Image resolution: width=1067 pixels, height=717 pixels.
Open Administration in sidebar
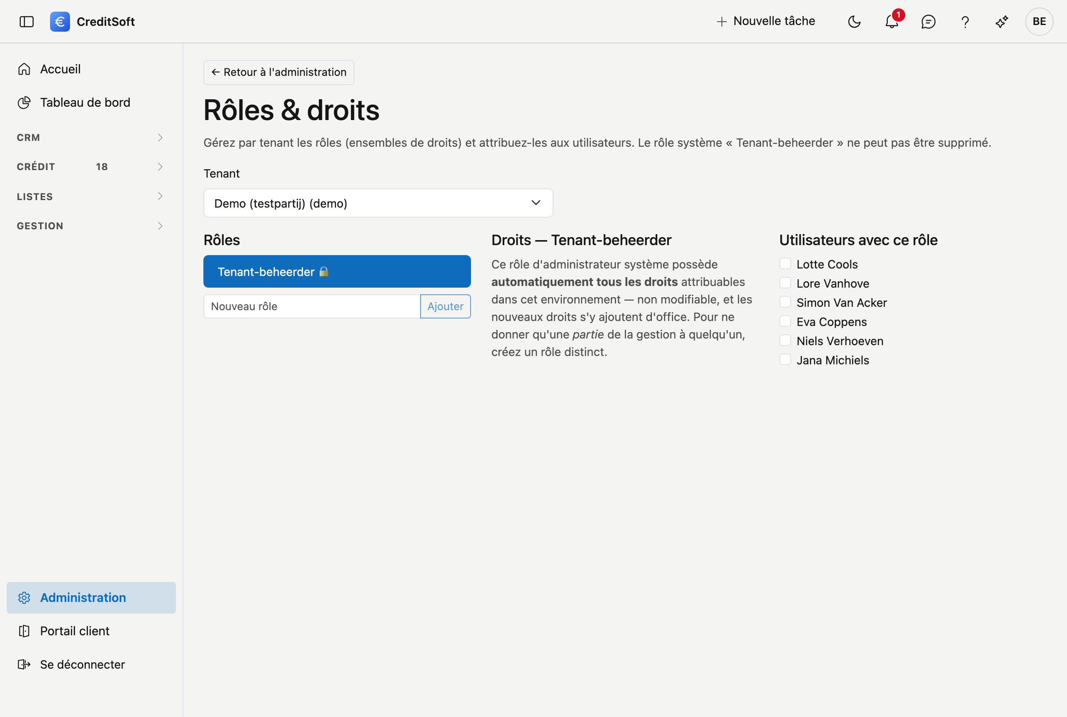point(91,598)
